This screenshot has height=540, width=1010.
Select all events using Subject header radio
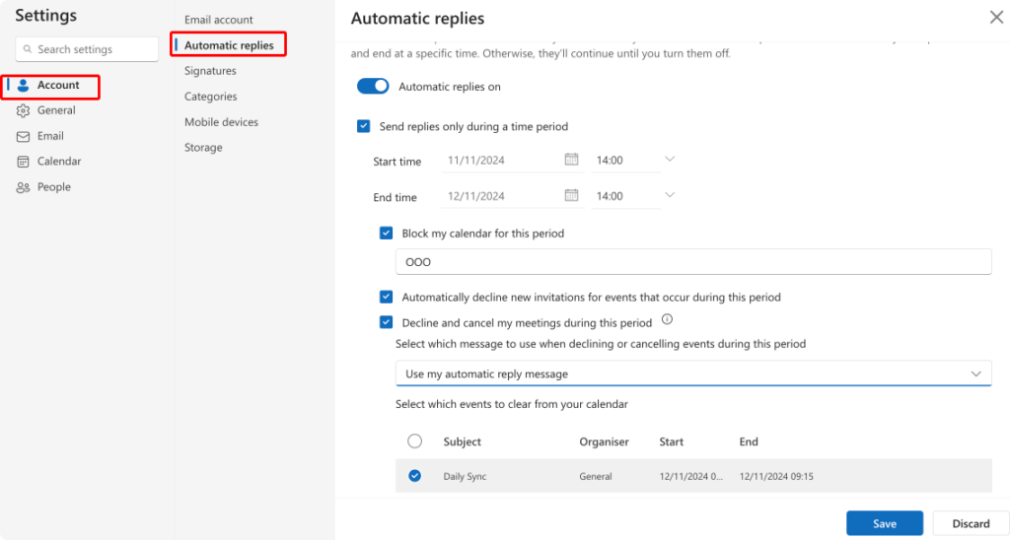click(414, 441)
